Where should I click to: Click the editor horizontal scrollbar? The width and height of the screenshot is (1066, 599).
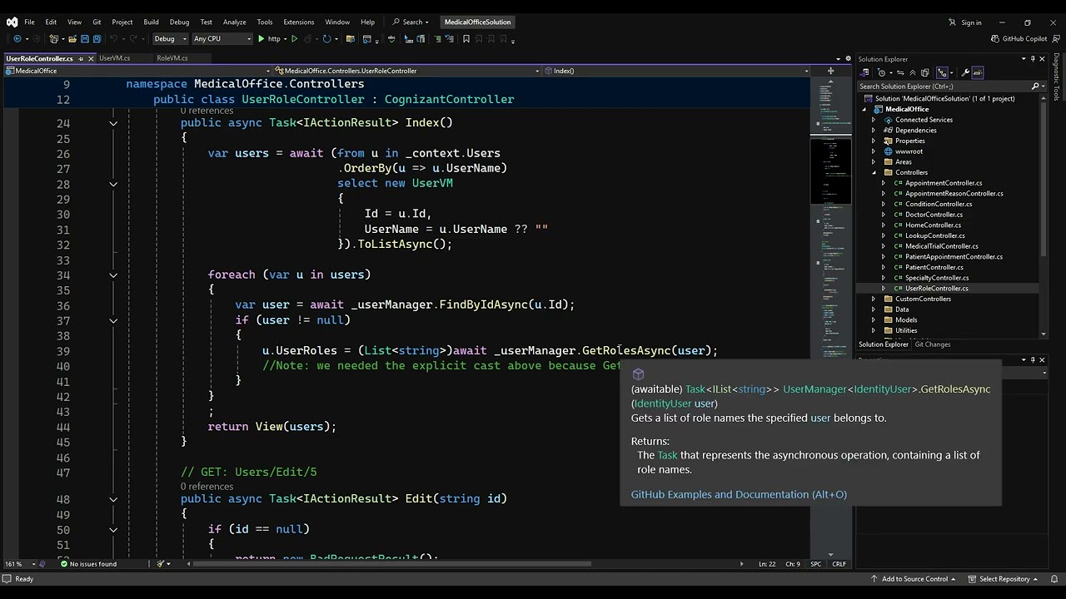coord(391,564)
